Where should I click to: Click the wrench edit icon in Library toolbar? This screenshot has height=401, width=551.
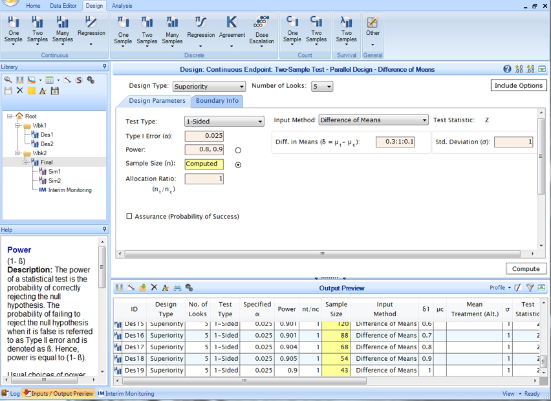point(67,80)
